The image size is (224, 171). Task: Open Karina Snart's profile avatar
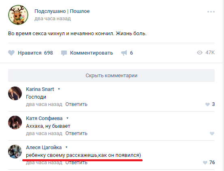(15, 93)
